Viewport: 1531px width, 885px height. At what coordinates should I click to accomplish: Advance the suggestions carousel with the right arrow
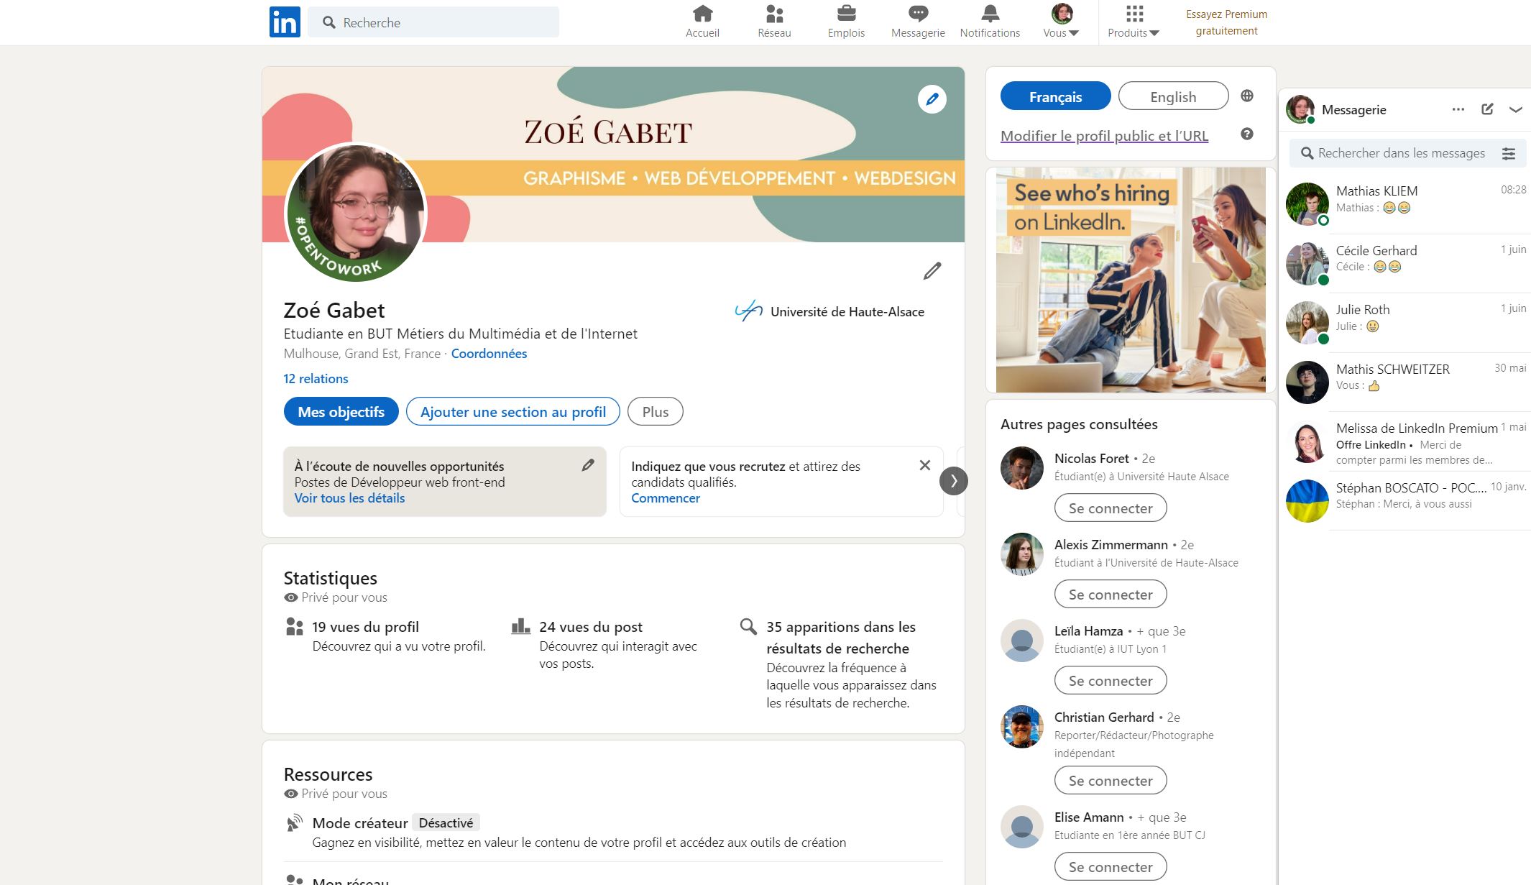pyautogui.click(x=955, y=480)
